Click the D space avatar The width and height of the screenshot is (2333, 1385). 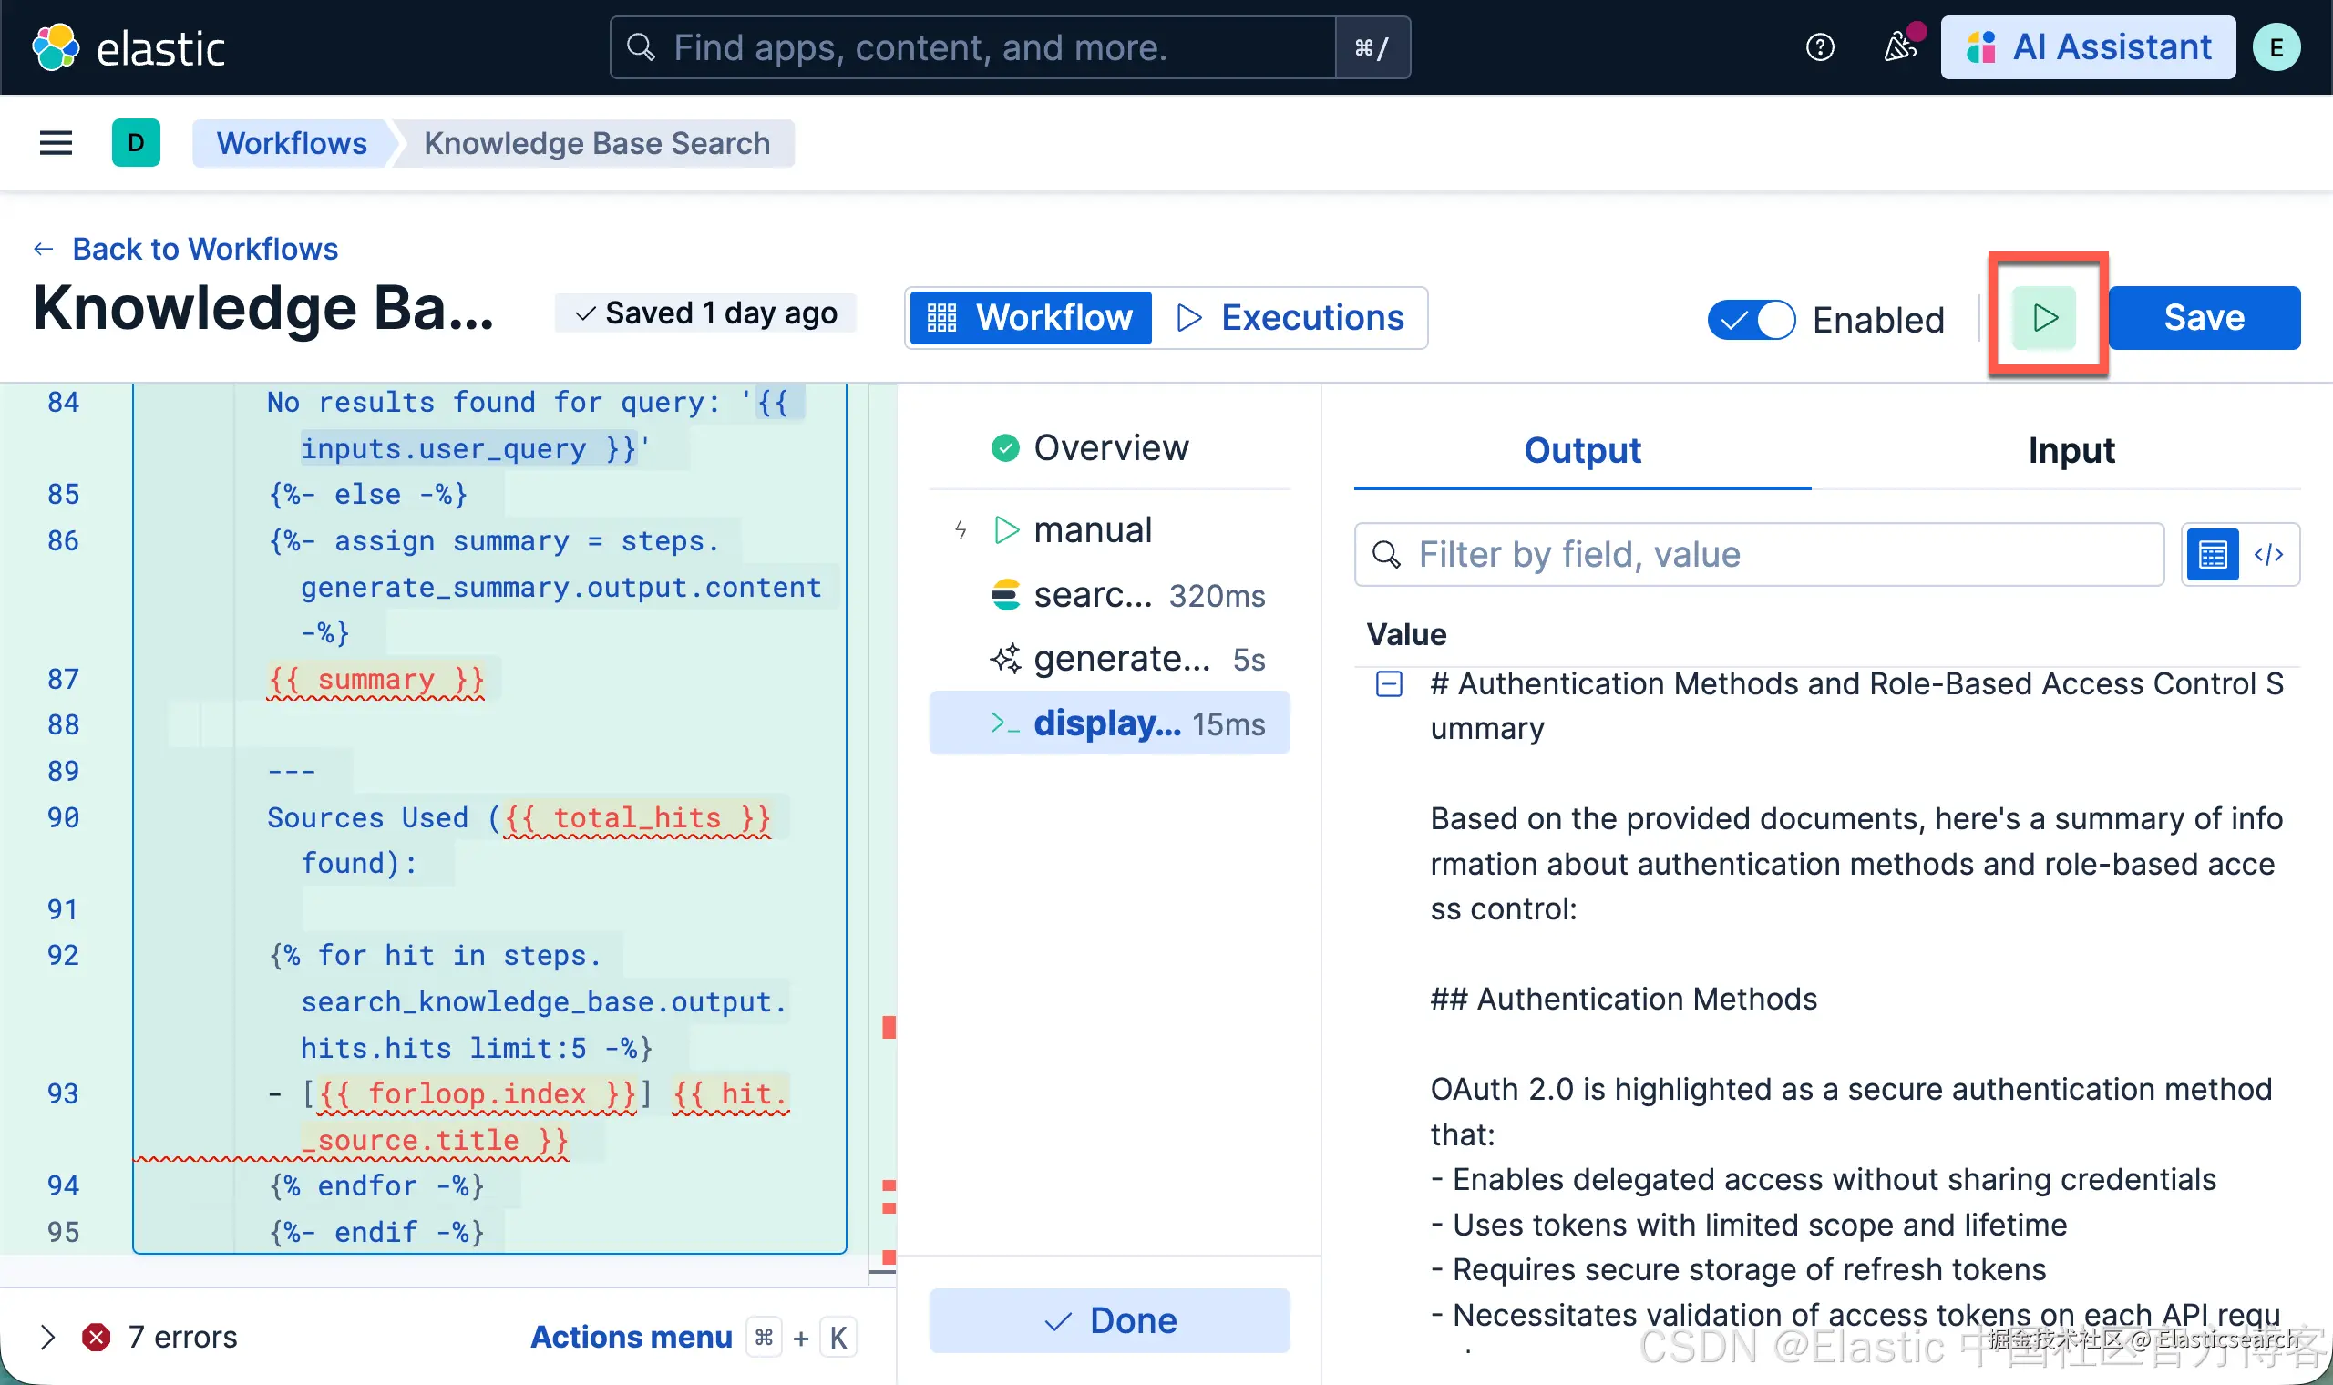point(137,143)
